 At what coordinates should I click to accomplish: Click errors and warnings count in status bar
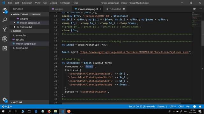click(x=7, y=106)
